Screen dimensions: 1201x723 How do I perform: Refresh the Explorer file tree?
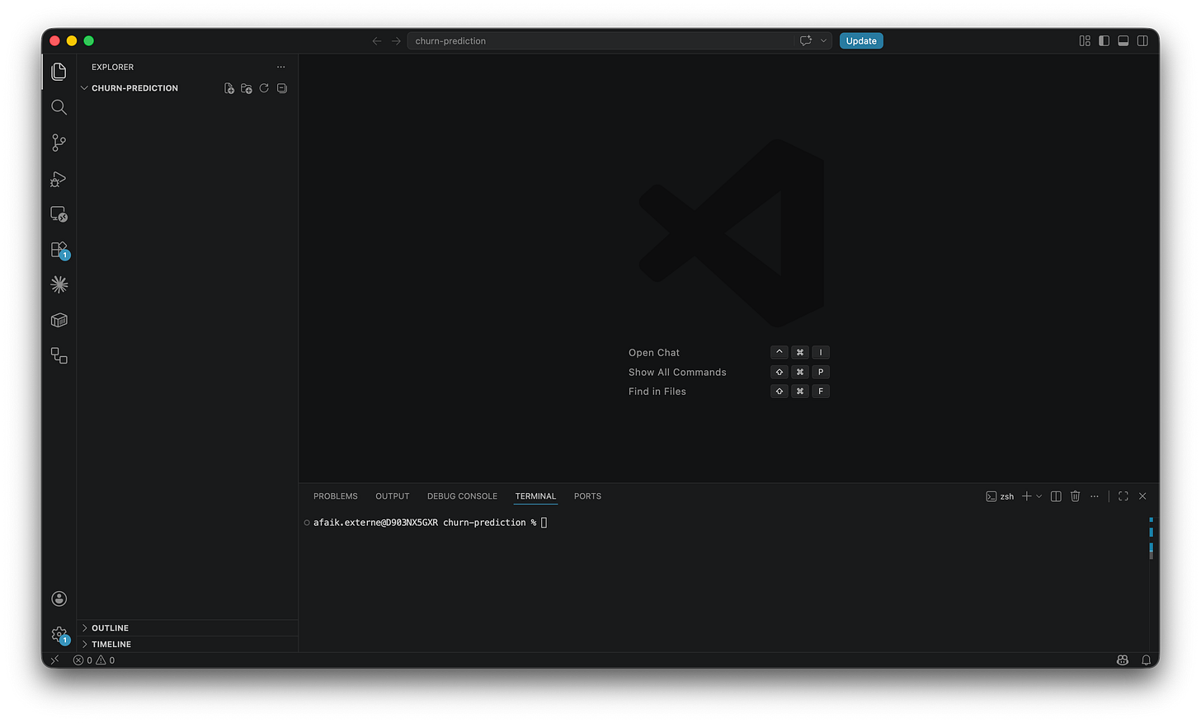pyautogui.click(x=264, y=87)
